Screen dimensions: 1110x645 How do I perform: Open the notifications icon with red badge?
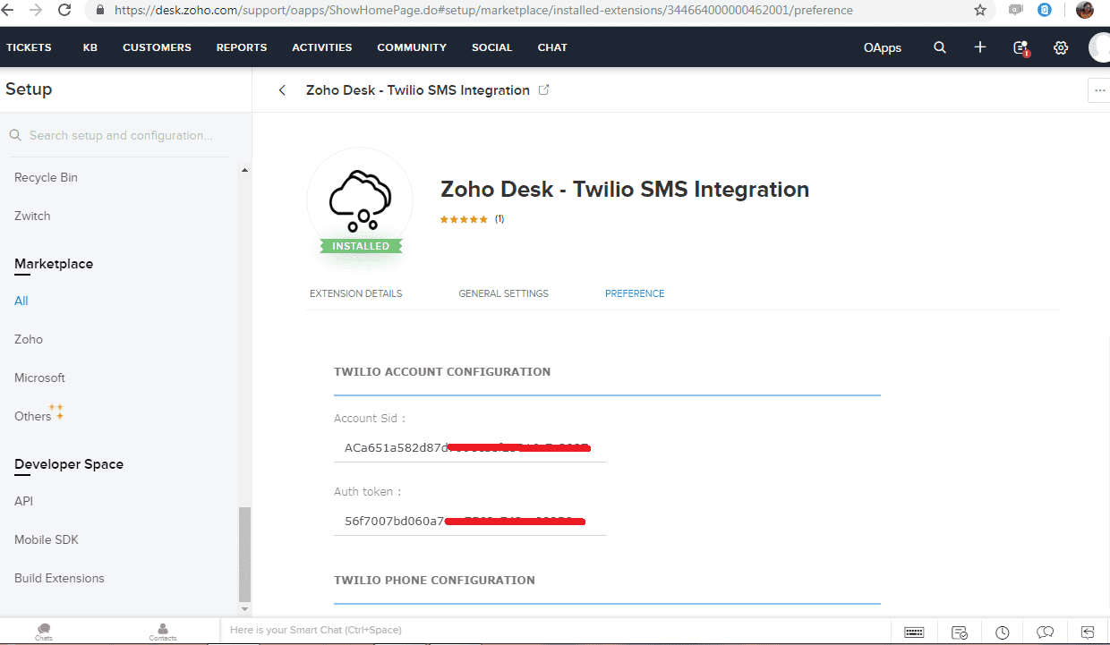point(1020,48)
